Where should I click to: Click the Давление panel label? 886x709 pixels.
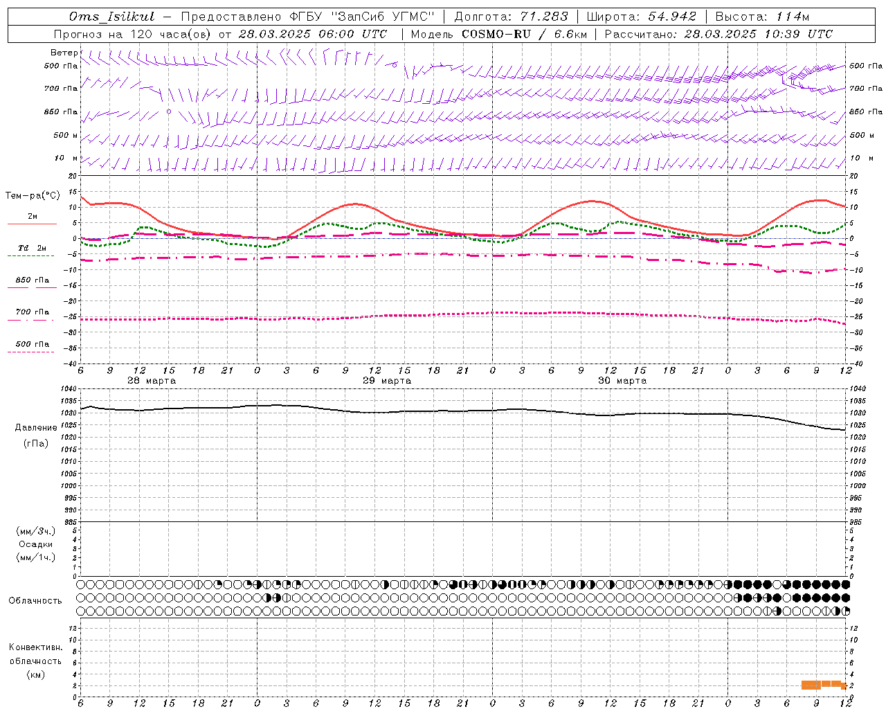pos(36,428)
